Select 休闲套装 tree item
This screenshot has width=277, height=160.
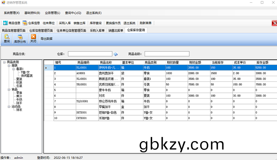pos(27,76)
